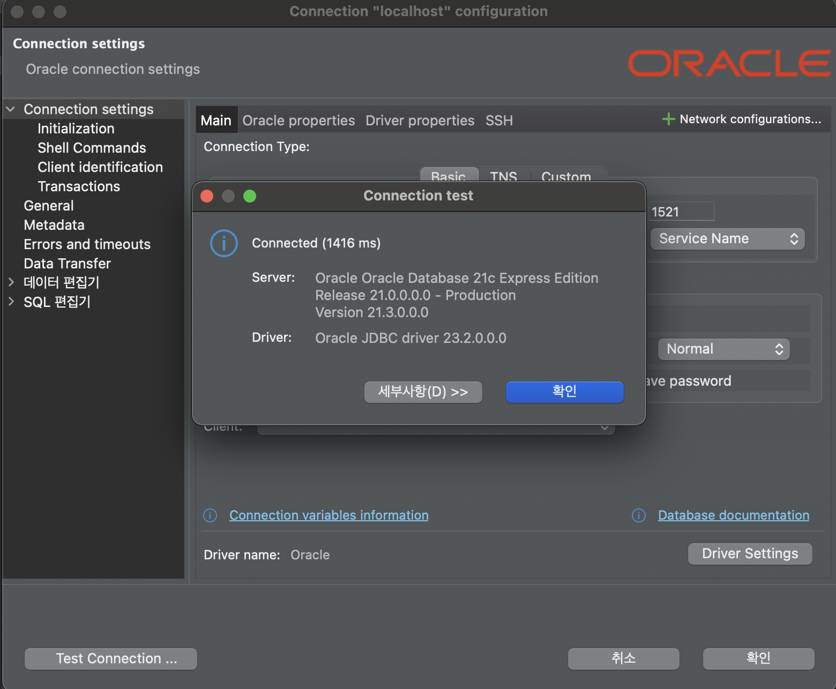Select Metadata in the settings tree
This screenshot has height=689, width=836.
pyautogui.click(x=54, y=225)
